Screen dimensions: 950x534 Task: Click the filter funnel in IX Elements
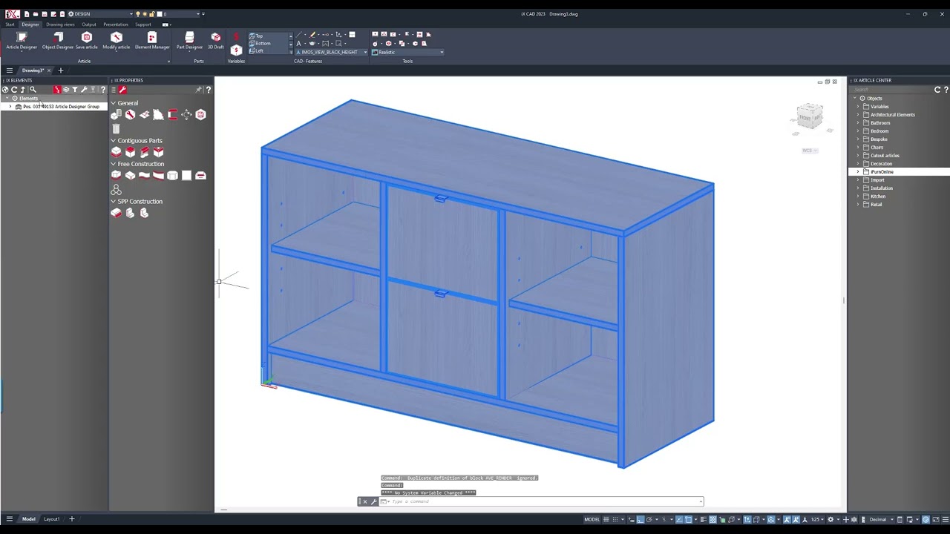tap(75, 90)
